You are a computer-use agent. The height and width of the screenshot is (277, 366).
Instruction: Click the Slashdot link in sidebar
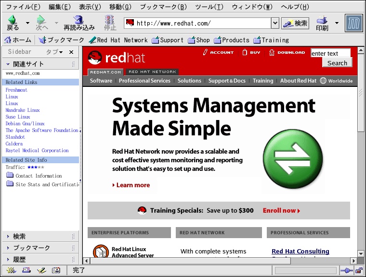coord(15,137)
